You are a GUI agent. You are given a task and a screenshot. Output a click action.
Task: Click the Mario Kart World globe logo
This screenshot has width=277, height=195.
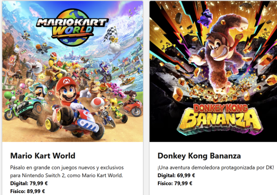click(72, 27)
